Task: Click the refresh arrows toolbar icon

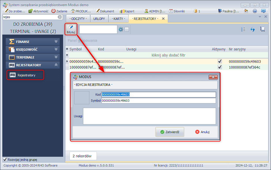Action: pos(253,29)
